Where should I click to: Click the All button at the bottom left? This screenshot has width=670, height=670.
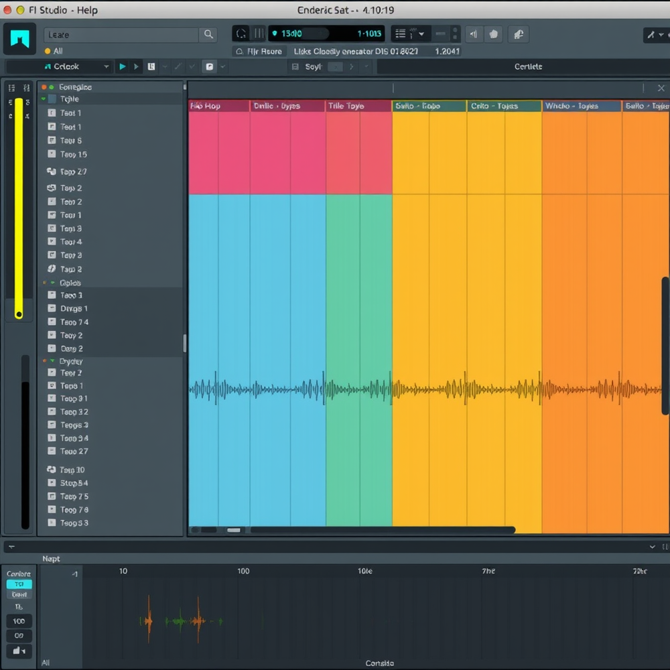pyautogui.click(x=45, y=662)
